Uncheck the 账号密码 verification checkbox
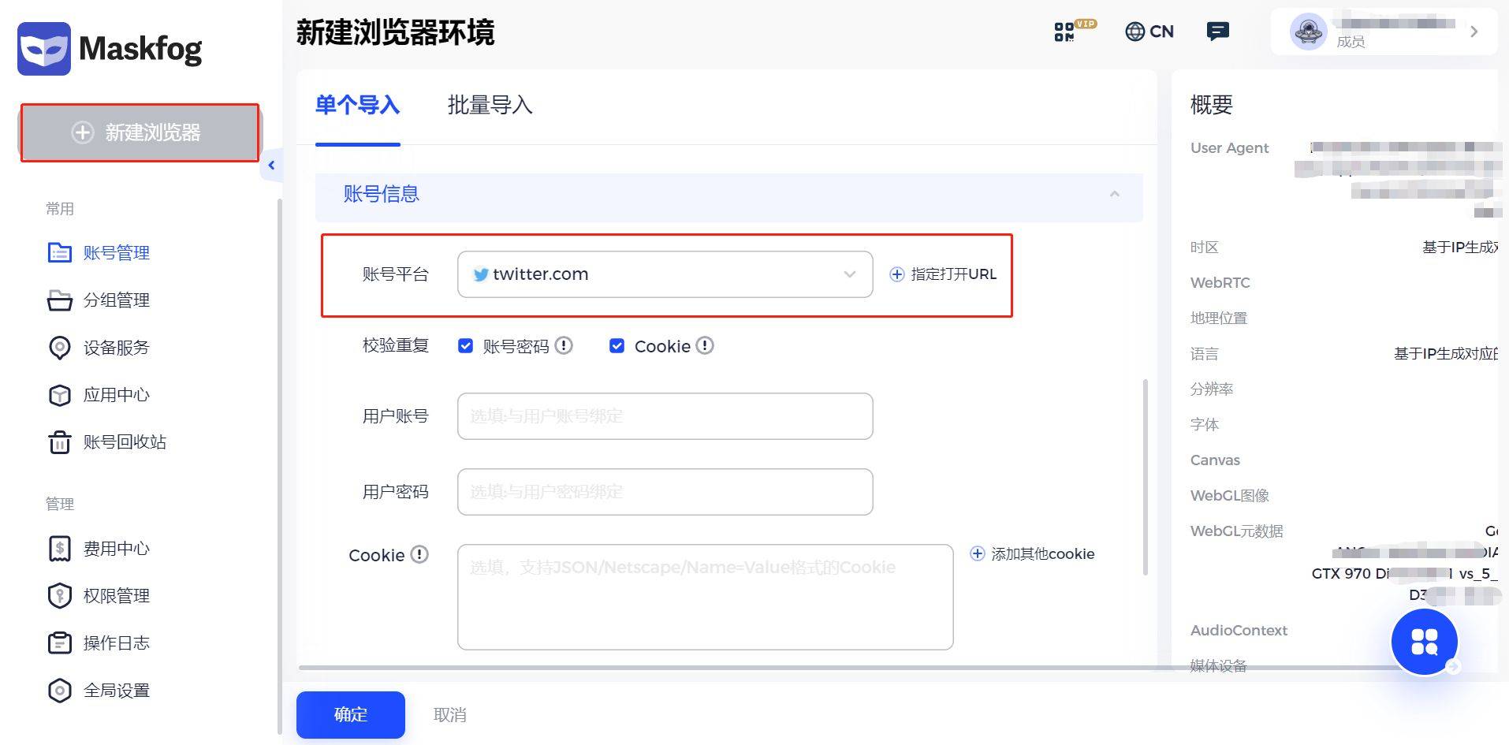The height and width of the screenshot is (745, 1509). pyautogui.click(x=466, y=345)
